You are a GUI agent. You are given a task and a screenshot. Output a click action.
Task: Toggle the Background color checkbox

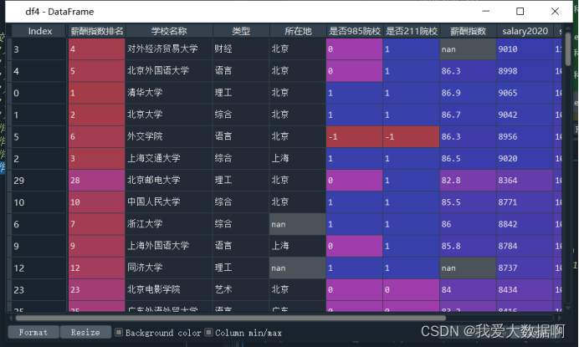(119, 332)
